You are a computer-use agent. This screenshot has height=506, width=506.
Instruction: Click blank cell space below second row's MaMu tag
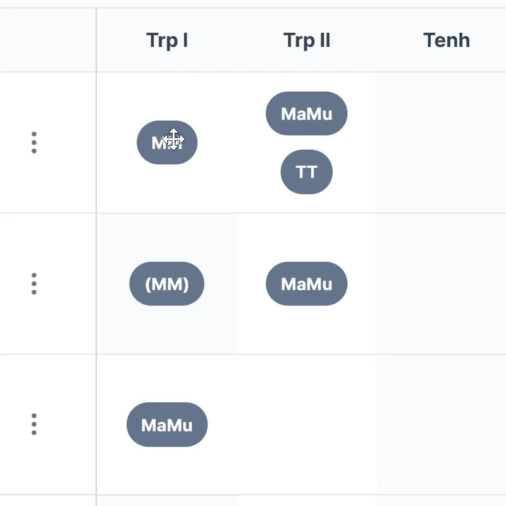pos(307,330)
